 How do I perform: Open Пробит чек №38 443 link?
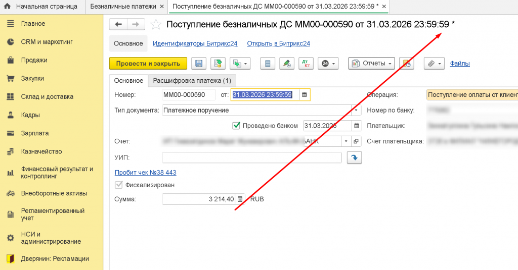(145, 173)
